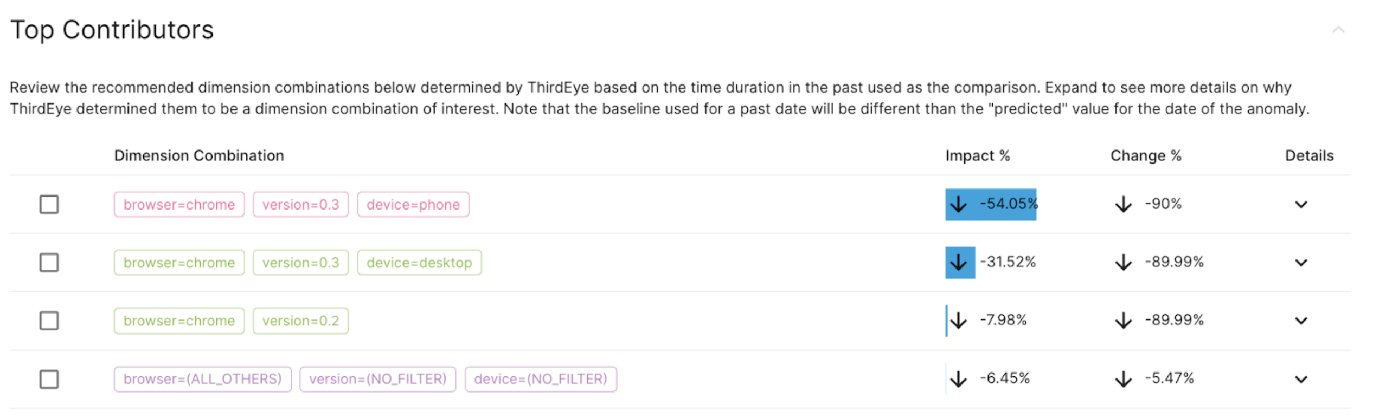Check the chrome 0.3 phone row checkbox

pos(49,204)
